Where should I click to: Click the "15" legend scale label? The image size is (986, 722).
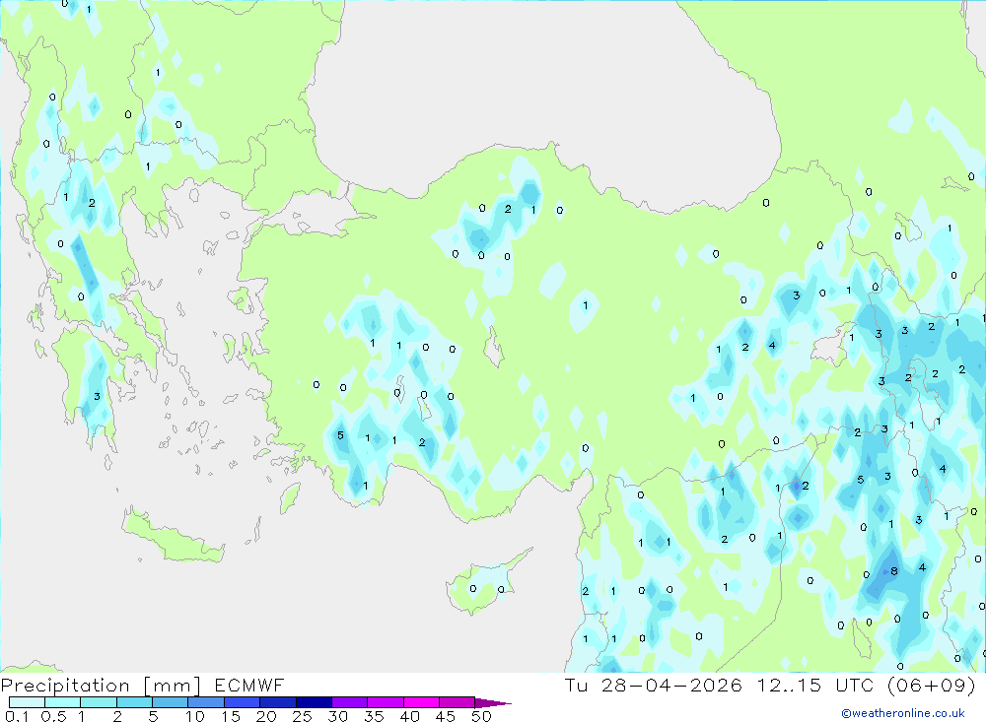pos(231,716)
